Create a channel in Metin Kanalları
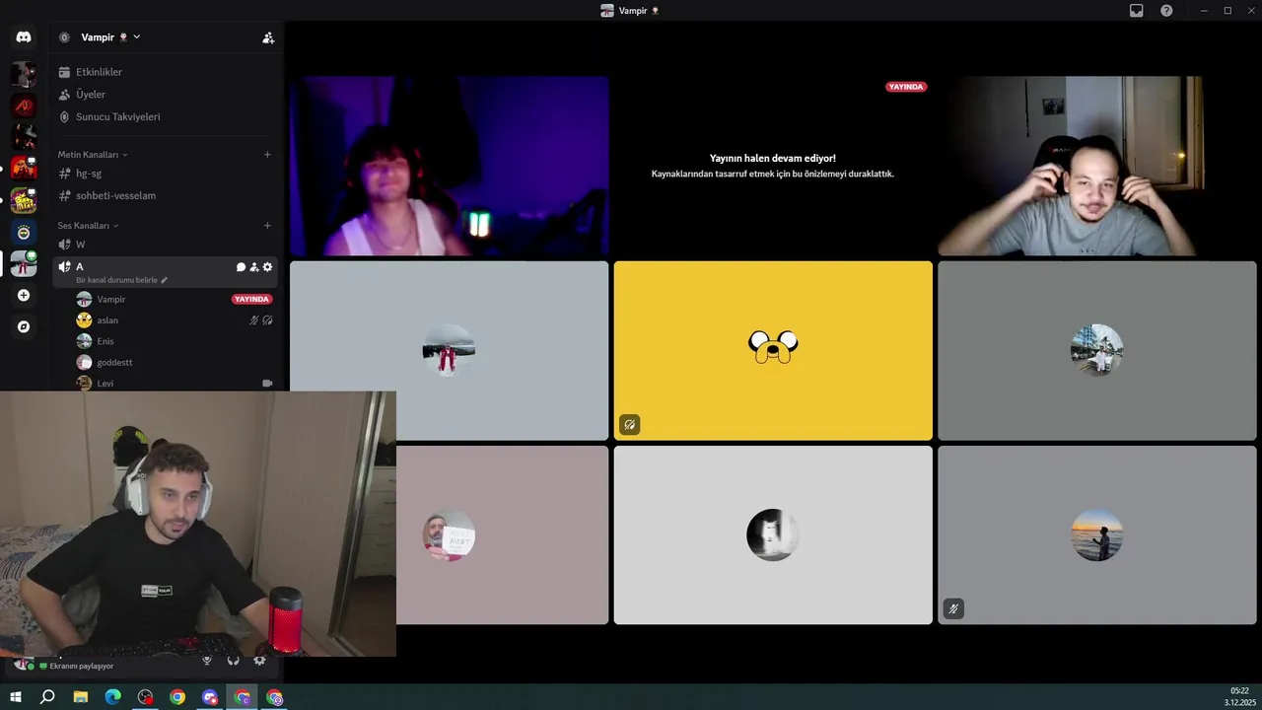This screenshot has height=710, width=1262. coord(267,155)
